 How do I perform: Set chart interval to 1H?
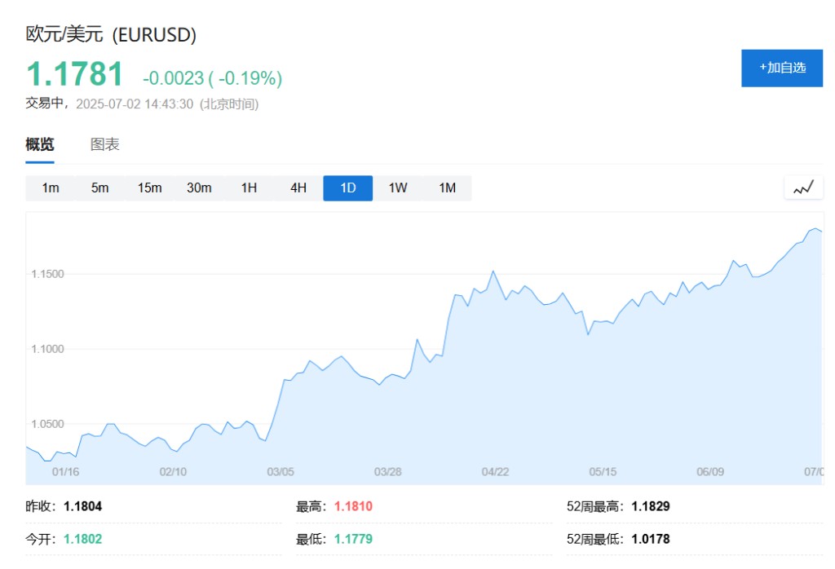click(249, 187)
